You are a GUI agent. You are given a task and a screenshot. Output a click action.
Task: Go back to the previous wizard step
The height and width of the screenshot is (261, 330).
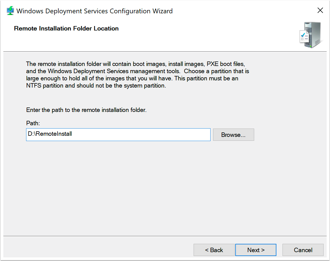[214, 250]
